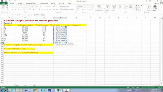Collapse the ribbon
This screenshot has height=92, width=163.
pyautogui.click(x=161, y=12)
